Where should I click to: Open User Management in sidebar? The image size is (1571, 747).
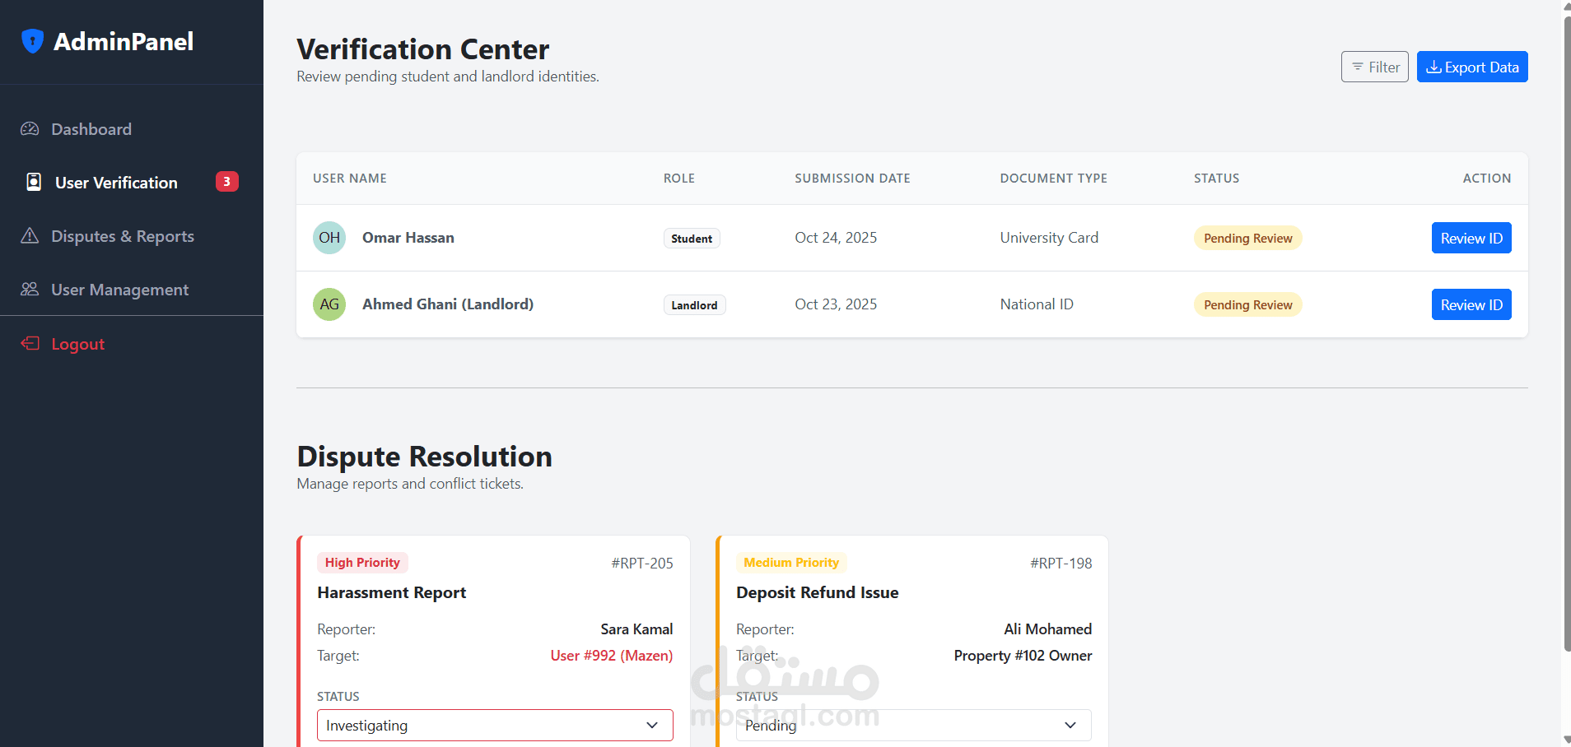click(x=120, y=290)
